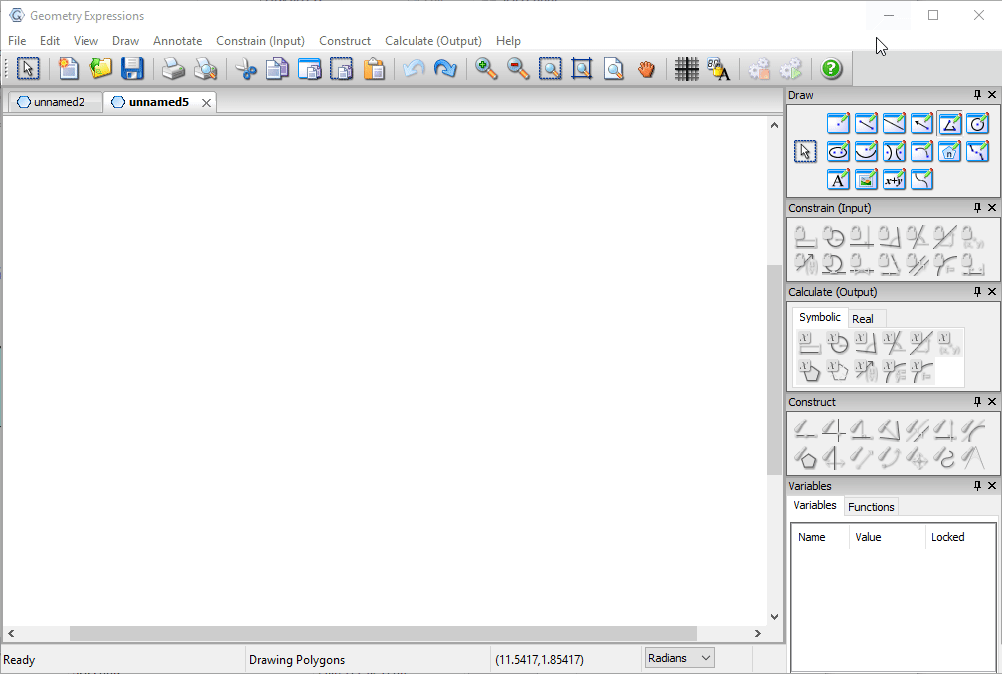Close the Draw panel
This screenshot has height=674, width=1002.
992,95
